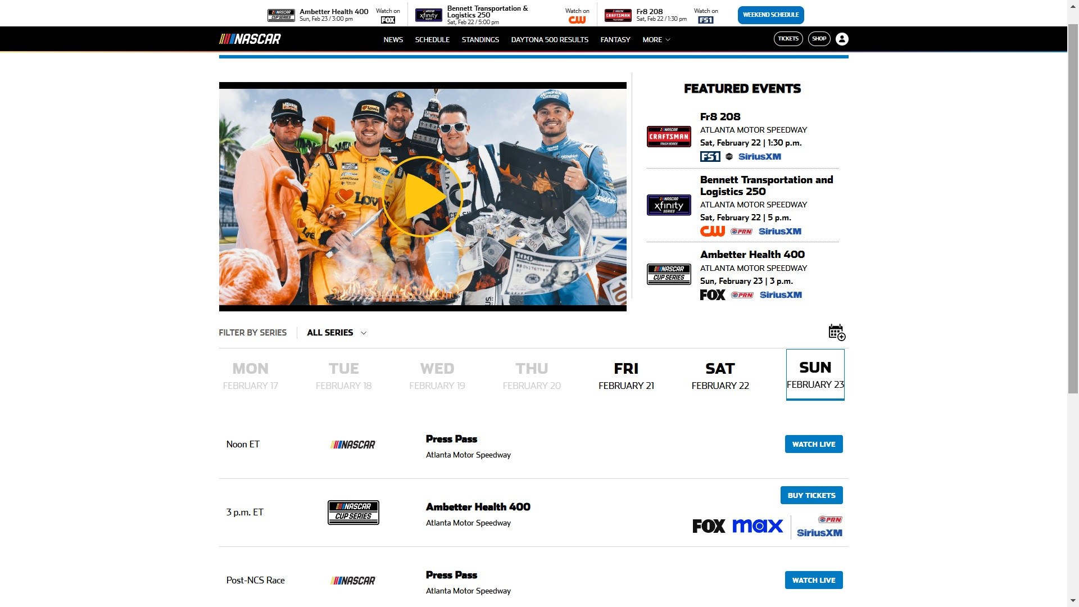Click SiriusXM logo under Bennett Transportation event

(x=780, y=231)
